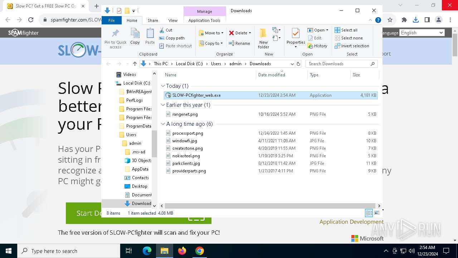
Task: Click Invert selection in ribbon
Action: [352, 46]
